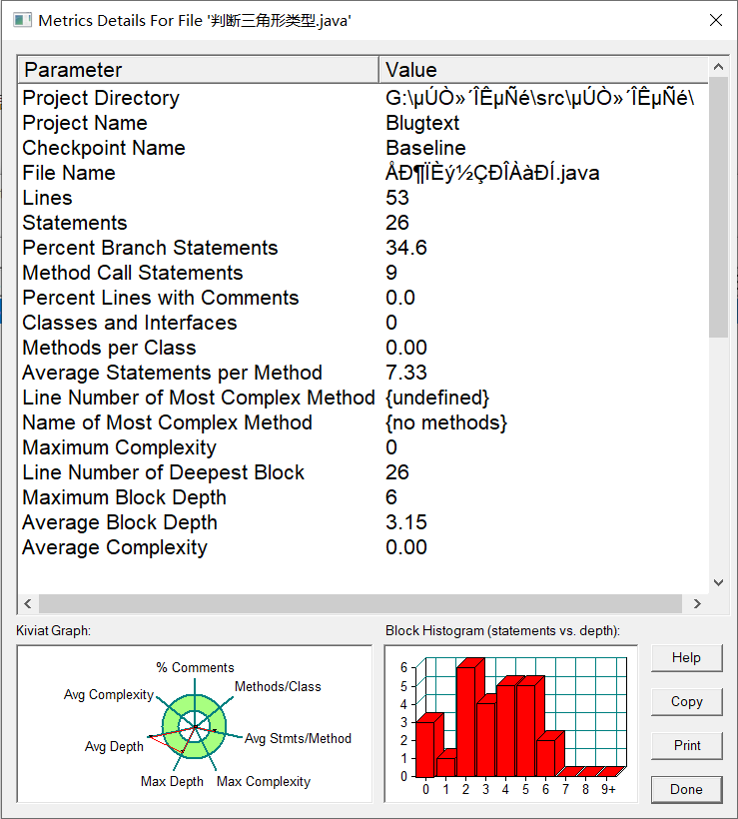Image resolution: width=738 pixels, height=819 pixels.
Task: Select the Average Block Depth row
Action: click(x=363, y=522)
